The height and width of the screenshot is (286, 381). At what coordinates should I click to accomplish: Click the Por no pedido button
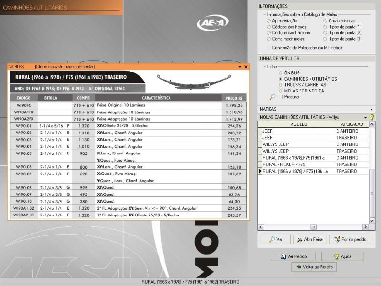click(x=350, y=239)
